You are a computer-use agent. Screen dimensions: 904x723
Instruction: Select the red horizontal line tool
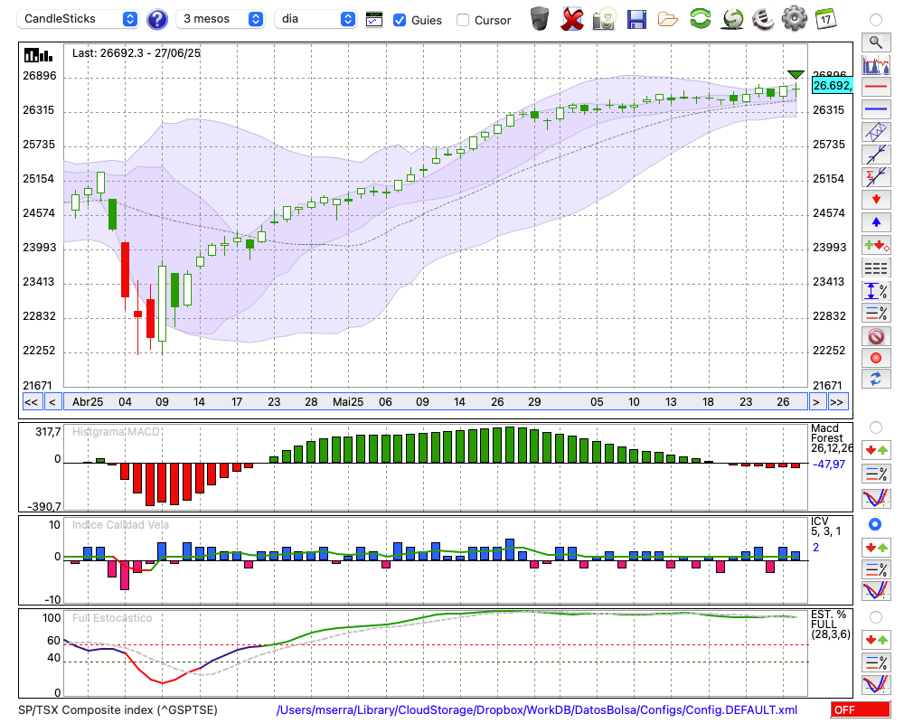click(876, 87)
